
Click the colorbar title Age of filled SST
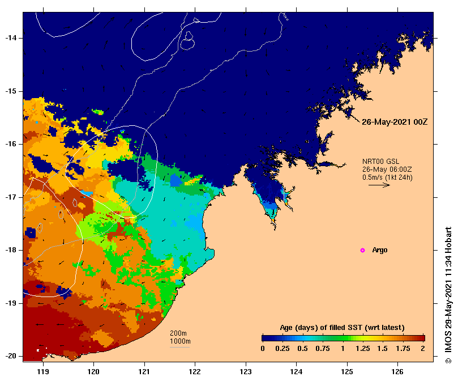tap(342, 328)
